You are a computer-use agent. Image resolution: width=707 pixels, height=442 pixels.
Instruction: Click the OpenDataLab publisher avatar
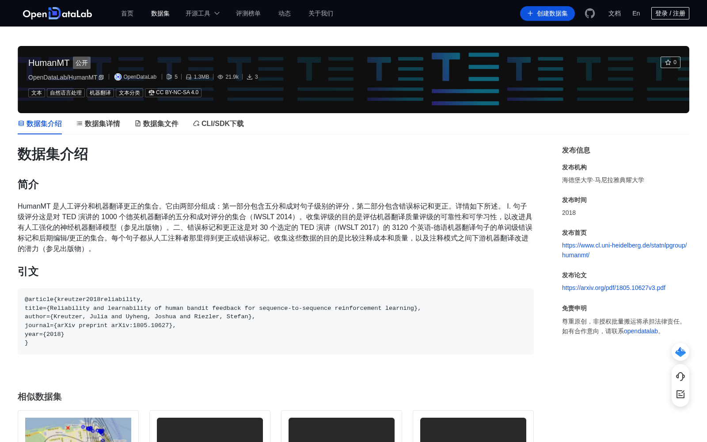coord(118,77)
